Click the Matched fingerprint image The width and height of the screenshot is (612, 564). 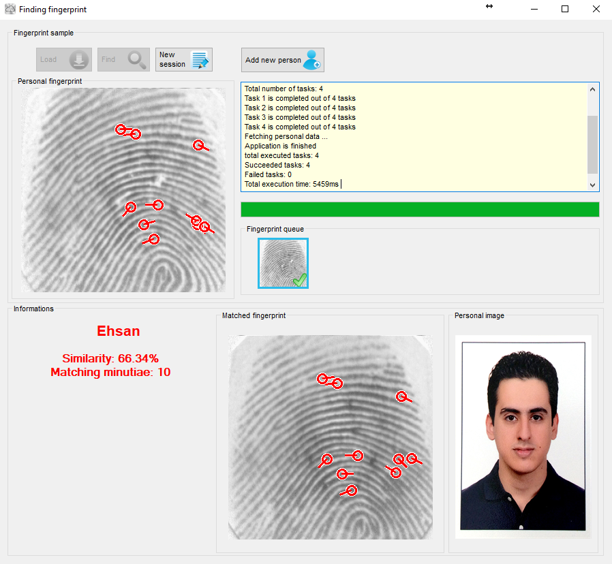331,437
